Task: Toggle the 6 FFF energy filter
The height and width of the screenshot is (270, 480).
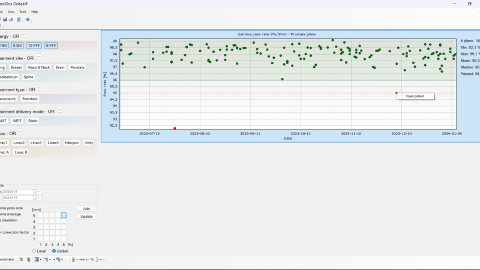Action: coord(51,46)
